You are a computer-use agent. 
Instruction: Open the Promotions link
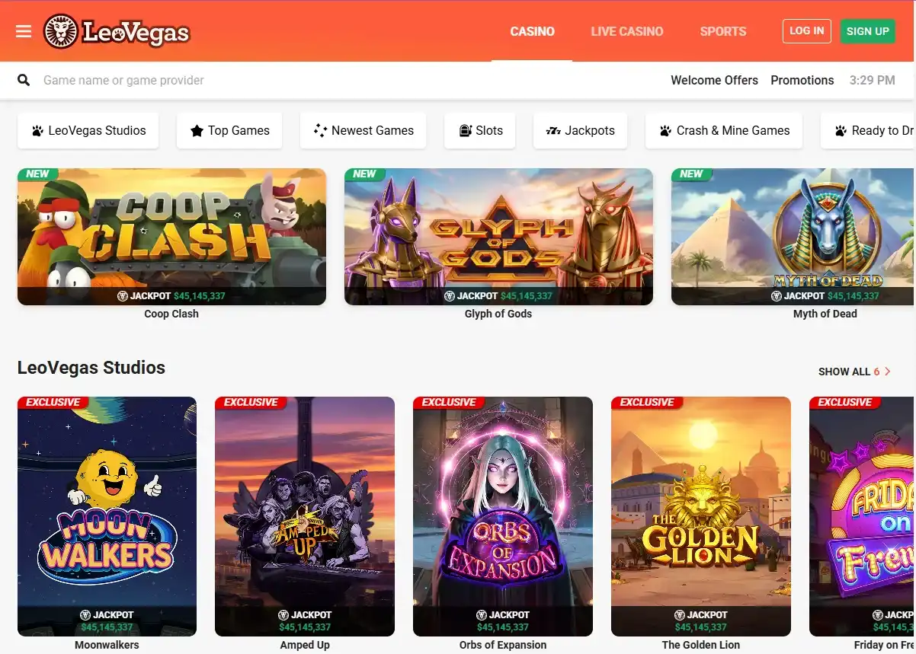(802, 80)
